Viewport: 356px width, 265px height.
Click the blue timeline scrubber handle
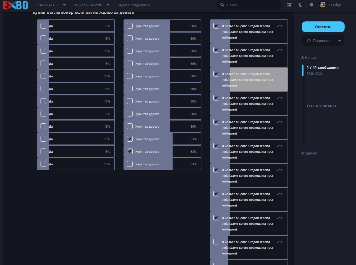click(x=303, y=70)
